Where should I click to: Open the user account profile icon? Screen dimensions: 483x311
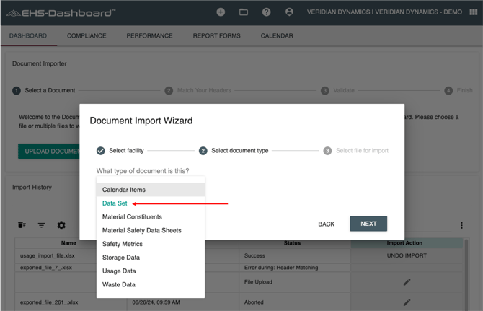click(x=289, y=12)
